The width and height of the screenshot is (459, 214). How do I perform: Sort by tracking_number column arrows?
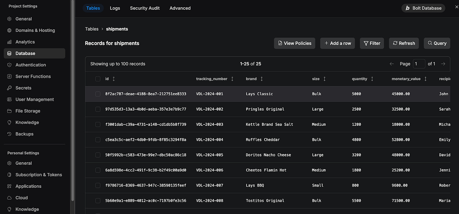pos(232,79)
